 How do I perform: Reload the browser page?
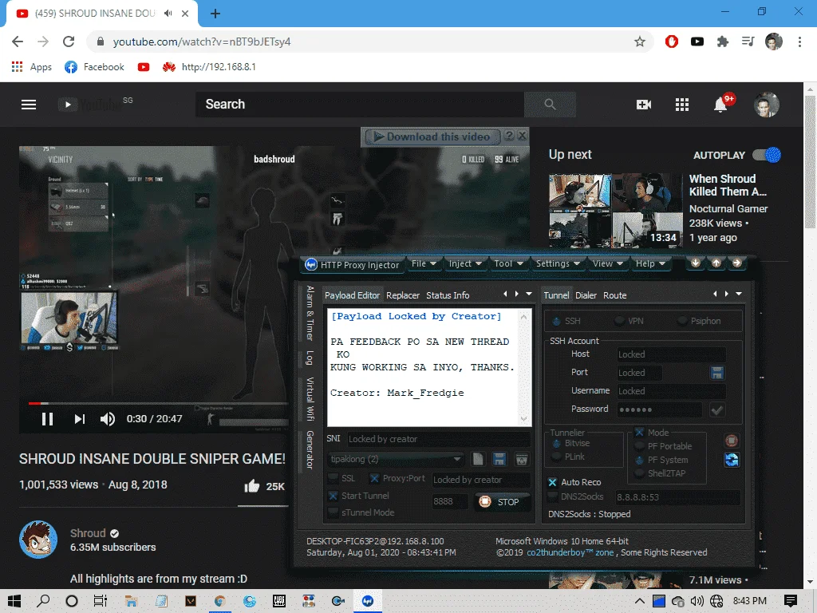[x=69, y=42]
